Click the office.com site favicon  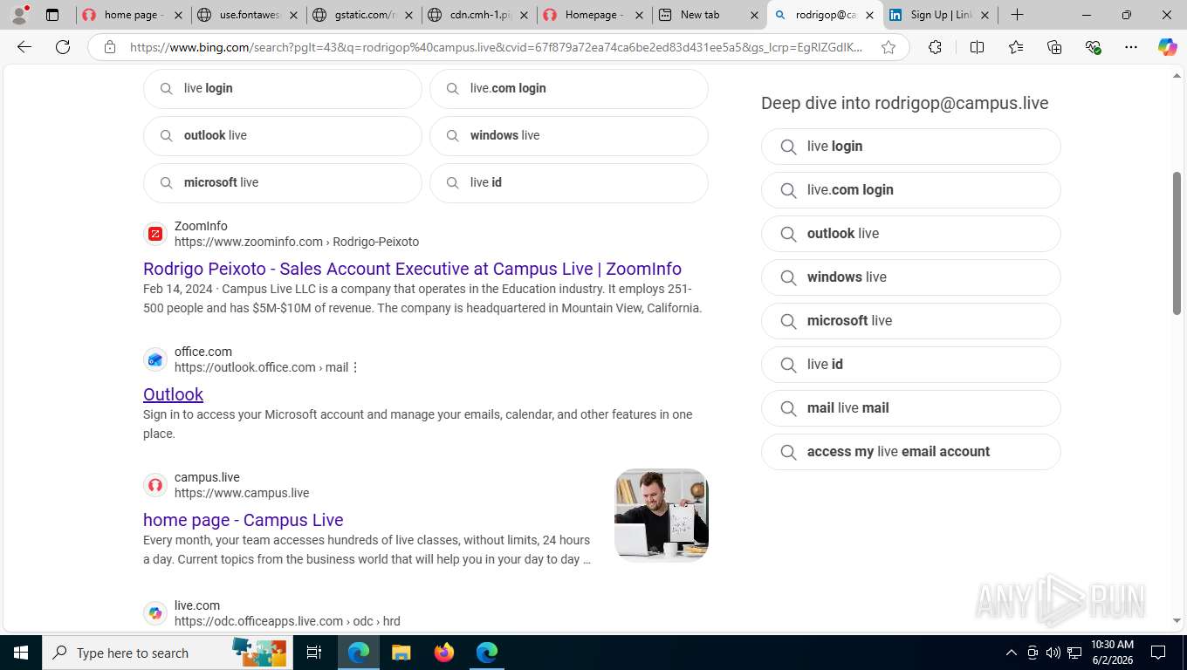[155, 359]
